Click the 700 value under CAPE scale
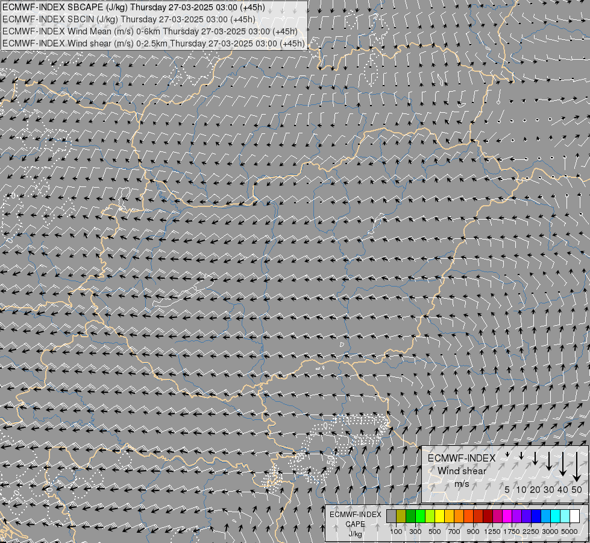This screenshot has height=543, width=590. click(454, 532)
